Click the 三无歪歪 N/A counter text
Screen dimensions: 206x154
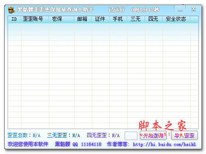pyautogui.click(x=64, y=135)
